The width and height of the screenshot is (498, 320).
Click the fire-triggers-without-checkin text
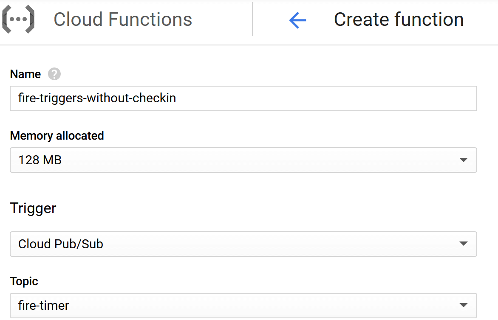pos(97,98)
